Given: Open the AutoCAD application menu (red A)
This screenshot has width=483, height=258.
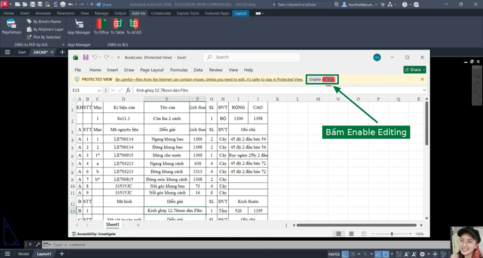Looking at the screenshot, I should point(5,4).
